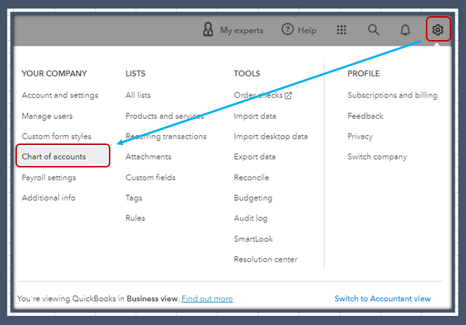The image size is (466, 325).
Task: Click the PROFILE heading
Action: (x=363, y=73)
